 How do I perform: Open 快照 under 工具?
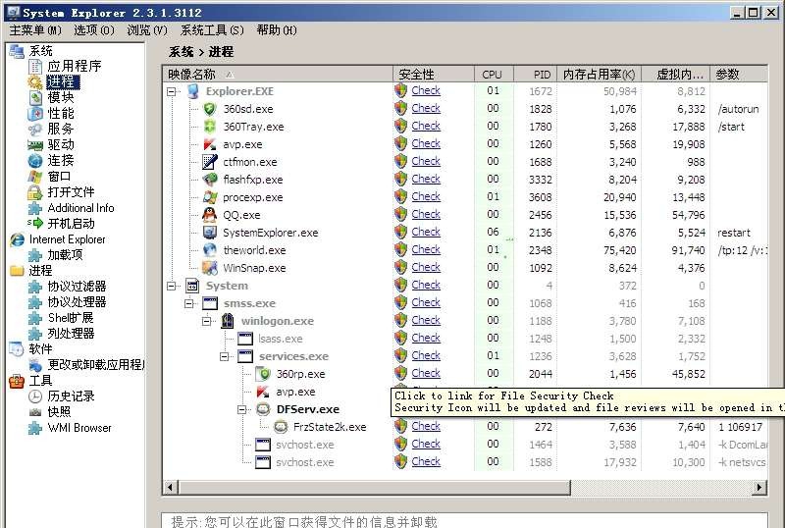pyautogui.click(x=59, y=412)
